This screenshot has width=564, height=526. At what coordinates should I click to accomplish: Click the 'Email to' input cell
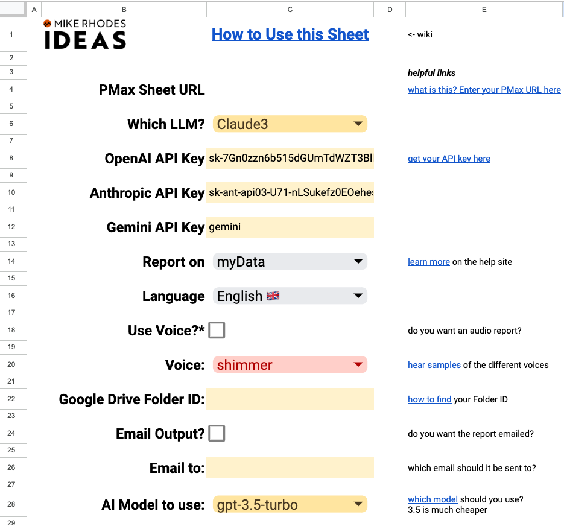coord(290,468)
